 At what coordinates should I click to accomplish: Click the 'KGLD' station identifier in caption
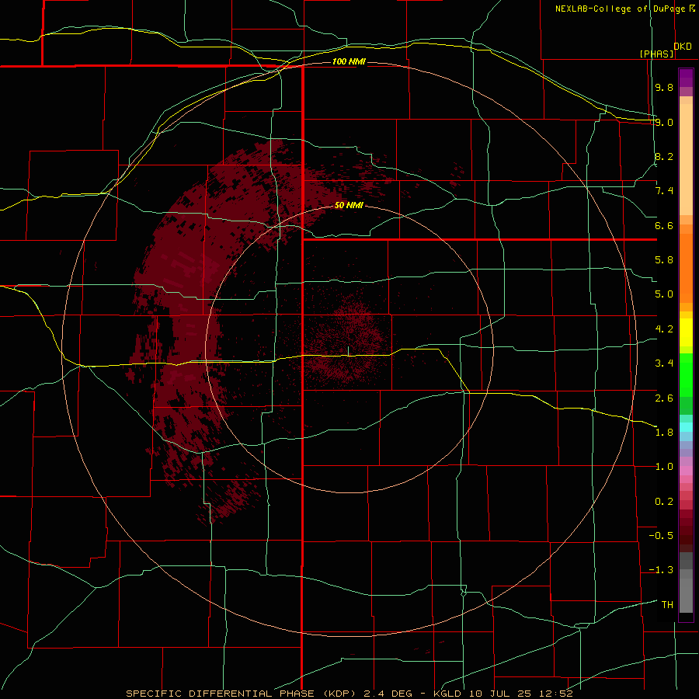tap(449, 694)
